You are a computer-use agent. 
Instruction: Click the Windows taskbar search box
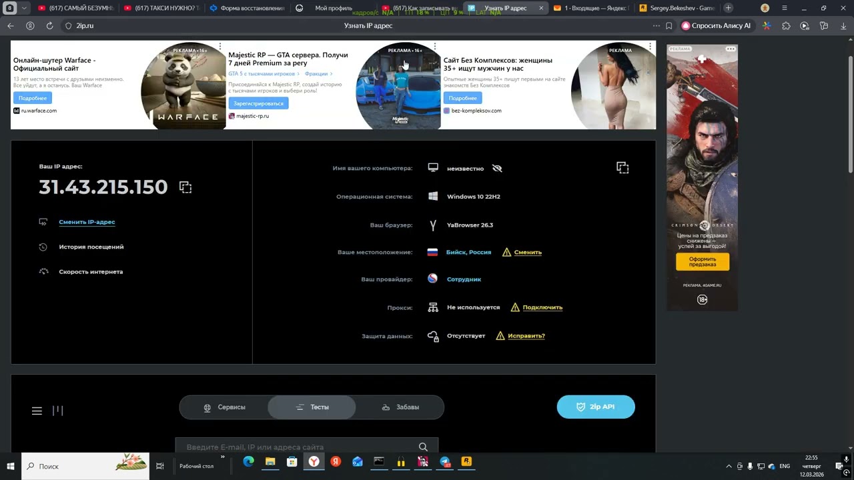pos(85,466)
